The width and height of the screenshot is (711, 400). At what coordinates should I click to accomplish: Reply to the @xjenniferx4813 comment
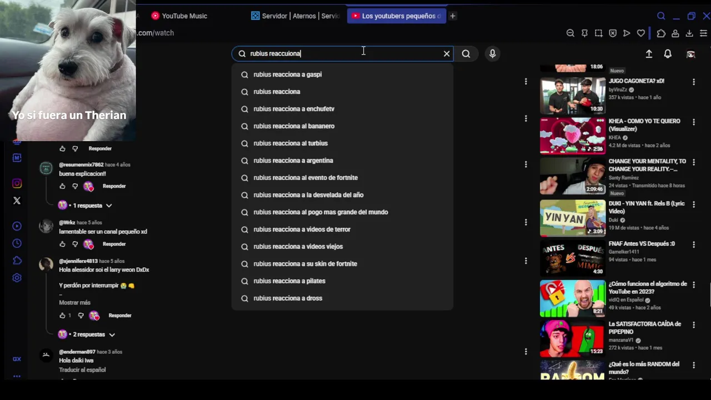(120, 316)
